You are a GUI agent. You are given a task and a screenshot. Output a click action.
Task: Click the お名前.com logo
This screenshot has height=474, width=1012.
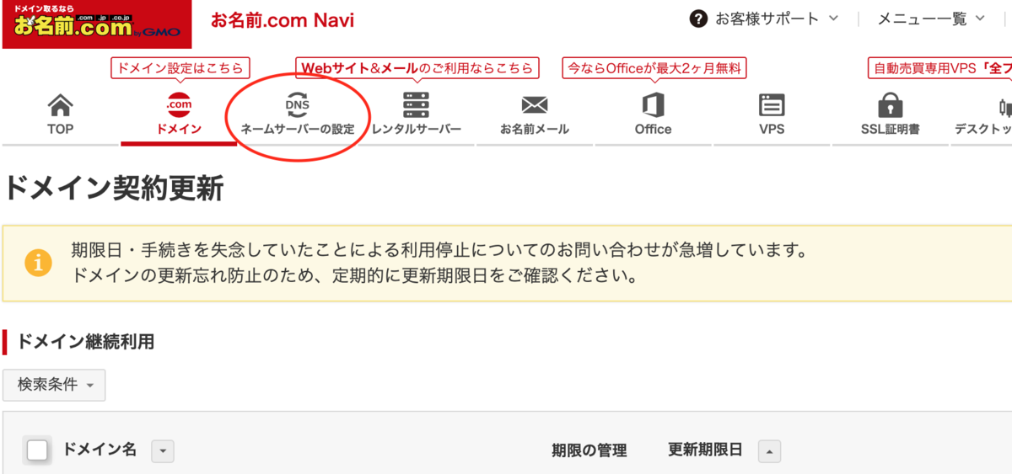pyautogui.click(x=97, y=24)
